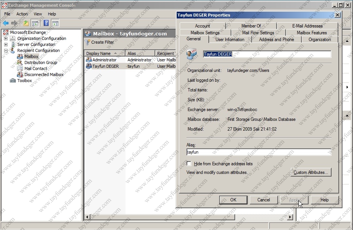Click the Forward arrow toolbar icon
This screenshot has height=230, width=353.
point(14,23)
